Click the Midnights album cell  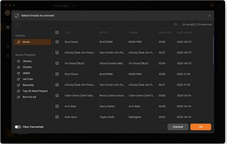(135, 117)
